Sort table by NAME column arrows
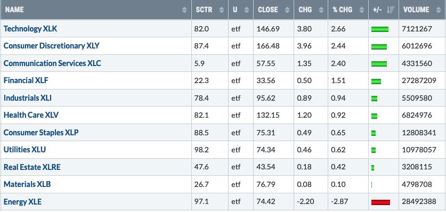 [184, 10]
